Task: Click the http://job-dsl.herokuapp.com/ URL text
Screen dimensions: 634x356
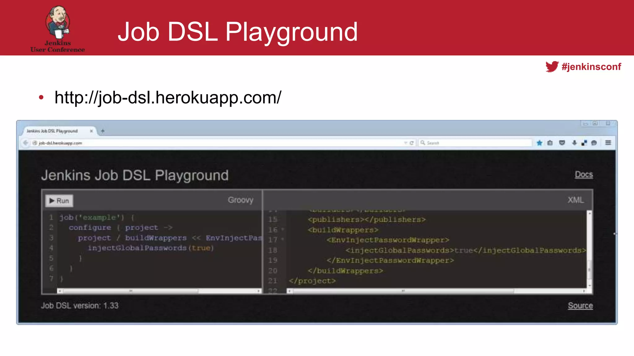Action: pyautogui.click(x=168, y=98)
